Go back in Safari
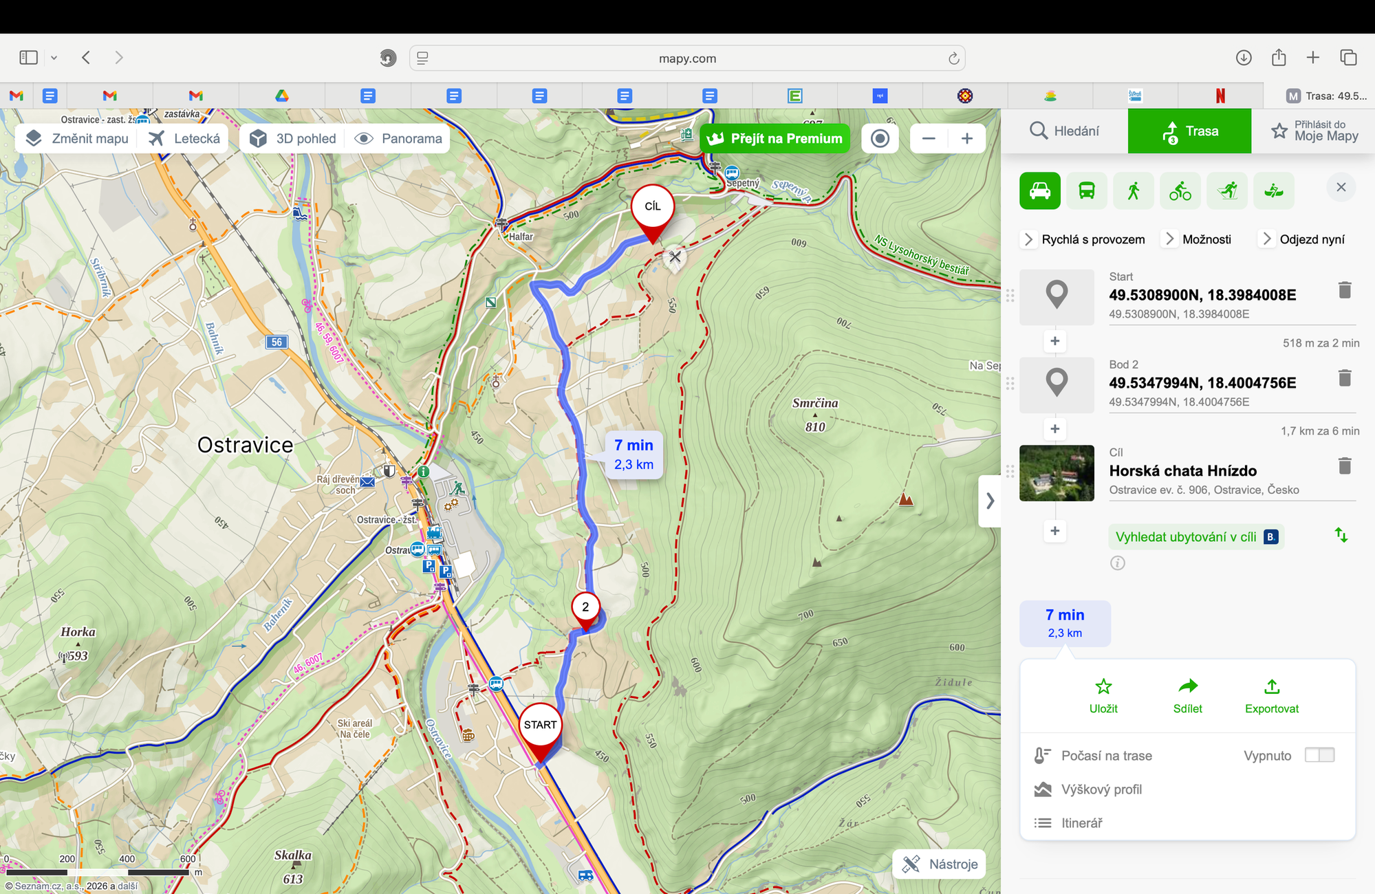 [x=86, y=58]
